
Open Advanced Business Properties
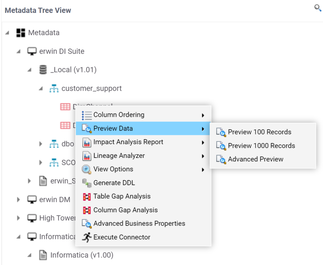(x=139, y=224)
